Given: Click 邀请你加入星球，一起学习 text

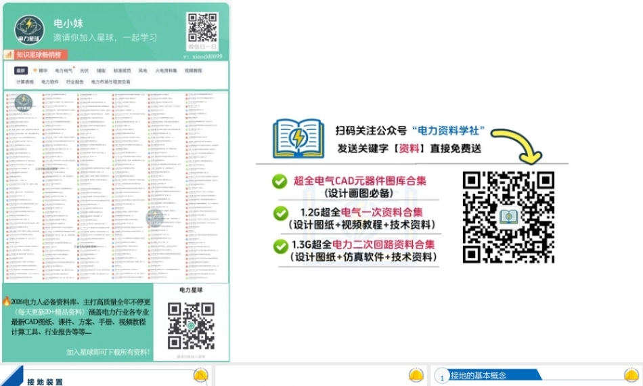Looking at the screenshot, I should 105,37.
